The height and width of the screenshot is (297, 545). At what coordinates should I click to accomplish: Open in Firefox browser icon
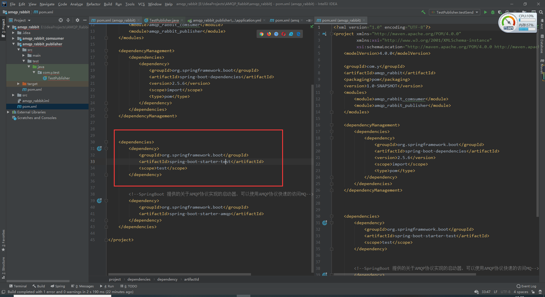pos(269,34)
